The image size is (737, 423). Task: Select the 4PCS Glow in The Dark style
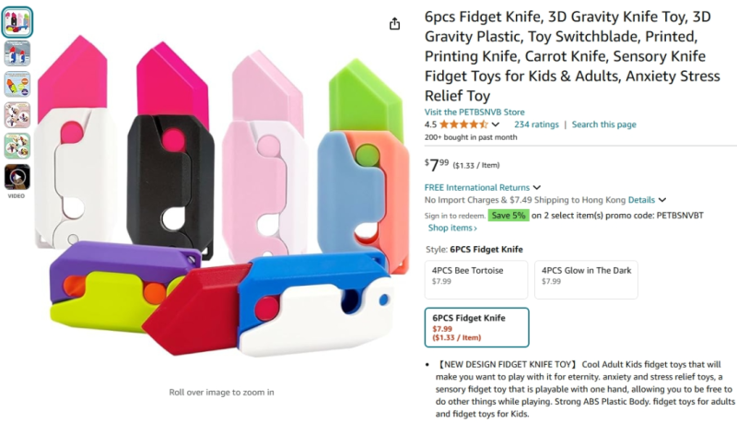click(586, 276)
